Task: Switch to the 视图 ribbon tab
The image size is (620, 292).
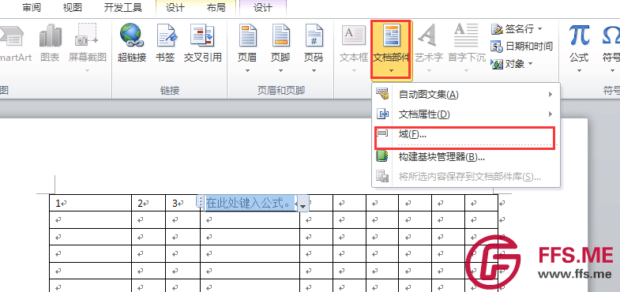Action: (73, 8)
